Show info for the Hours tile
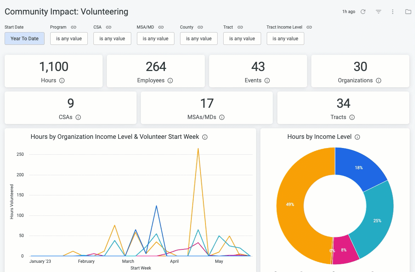The height and width of the screenshot is (272, 415). (62, 81)
